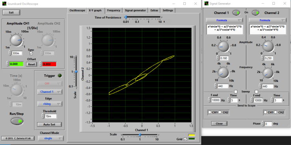Toggle the Grid checkbox

(185, 139)
